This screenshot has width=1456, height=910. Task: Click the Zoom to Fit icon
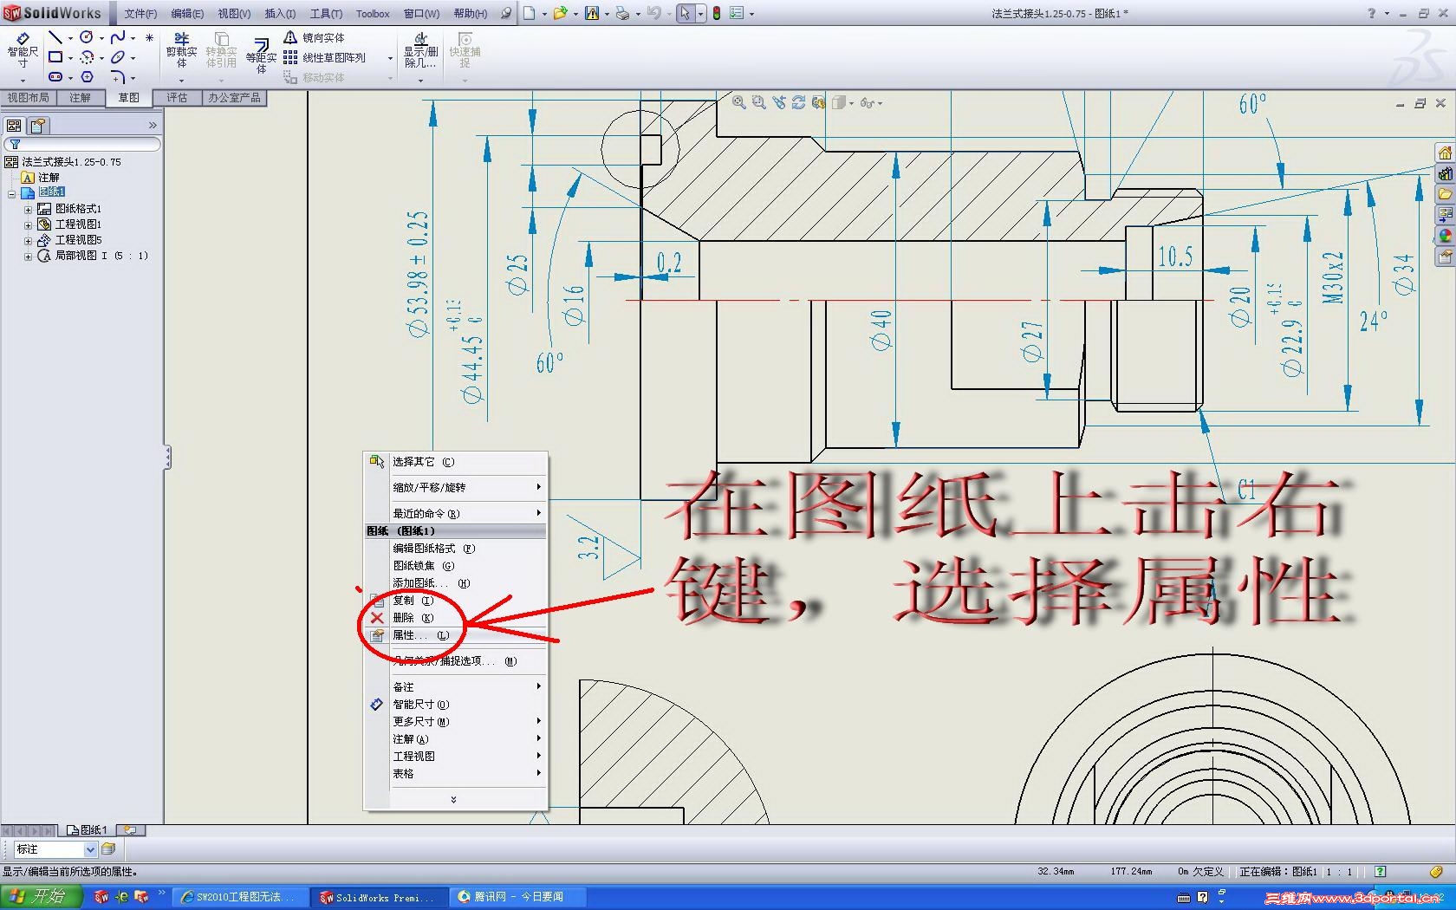[739, 102]
